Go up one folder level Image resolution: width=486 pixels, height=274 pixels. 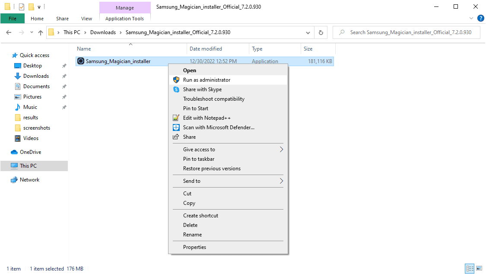tap(41, 32)
